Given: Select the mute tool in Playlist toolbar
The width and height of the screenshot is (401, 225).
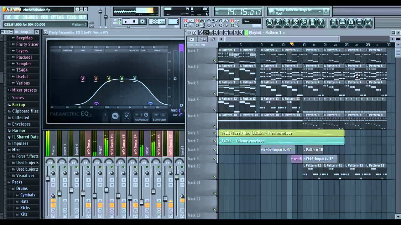Looking at the screenshot, I should [216, 32].
